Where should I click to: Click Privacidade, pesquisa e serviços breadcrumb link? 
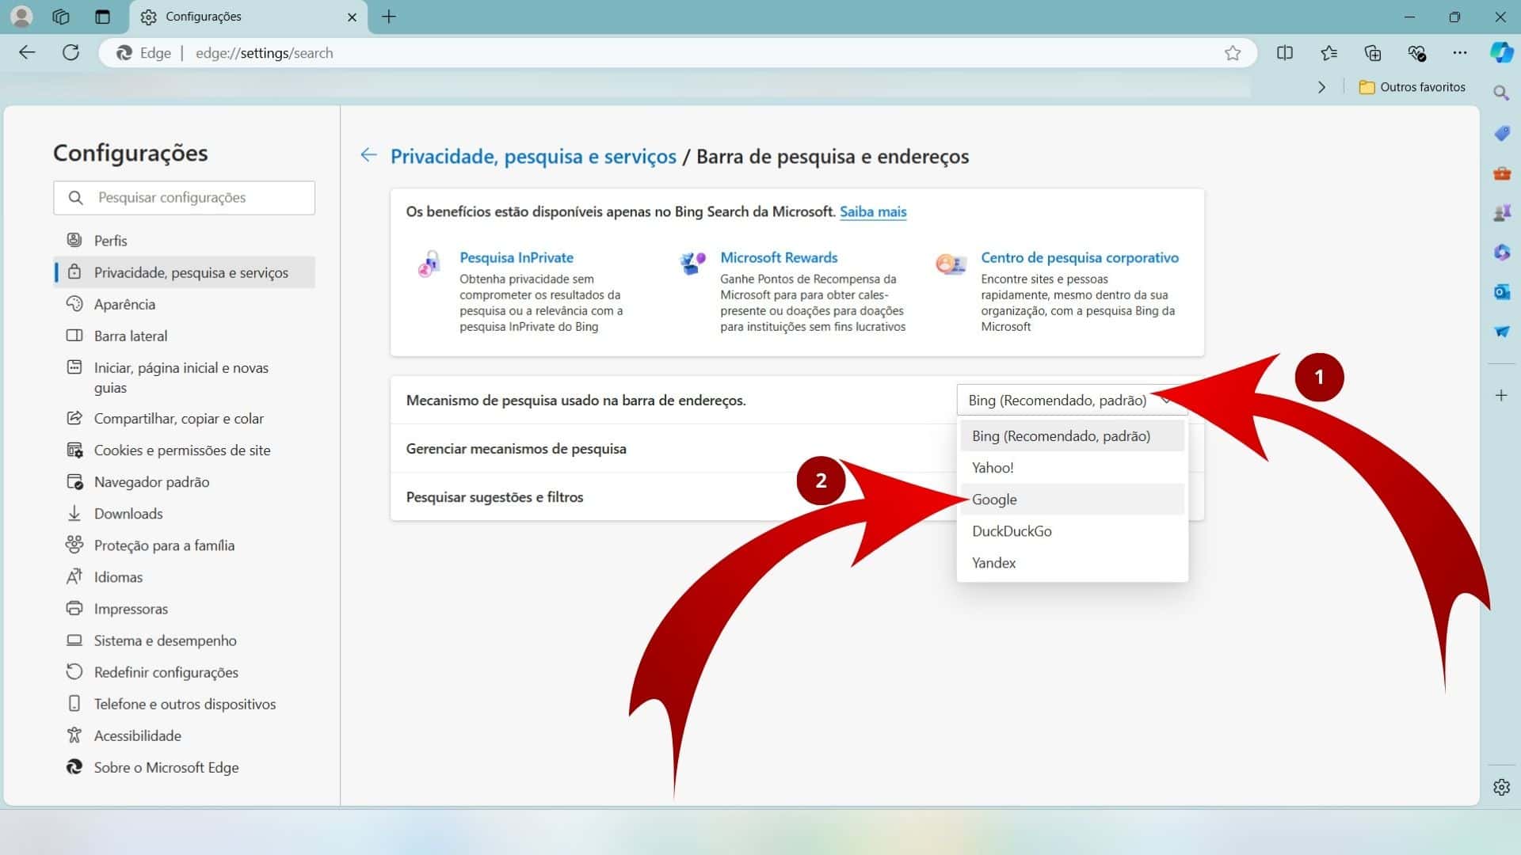pyautogui.click(x=533, y=156)
